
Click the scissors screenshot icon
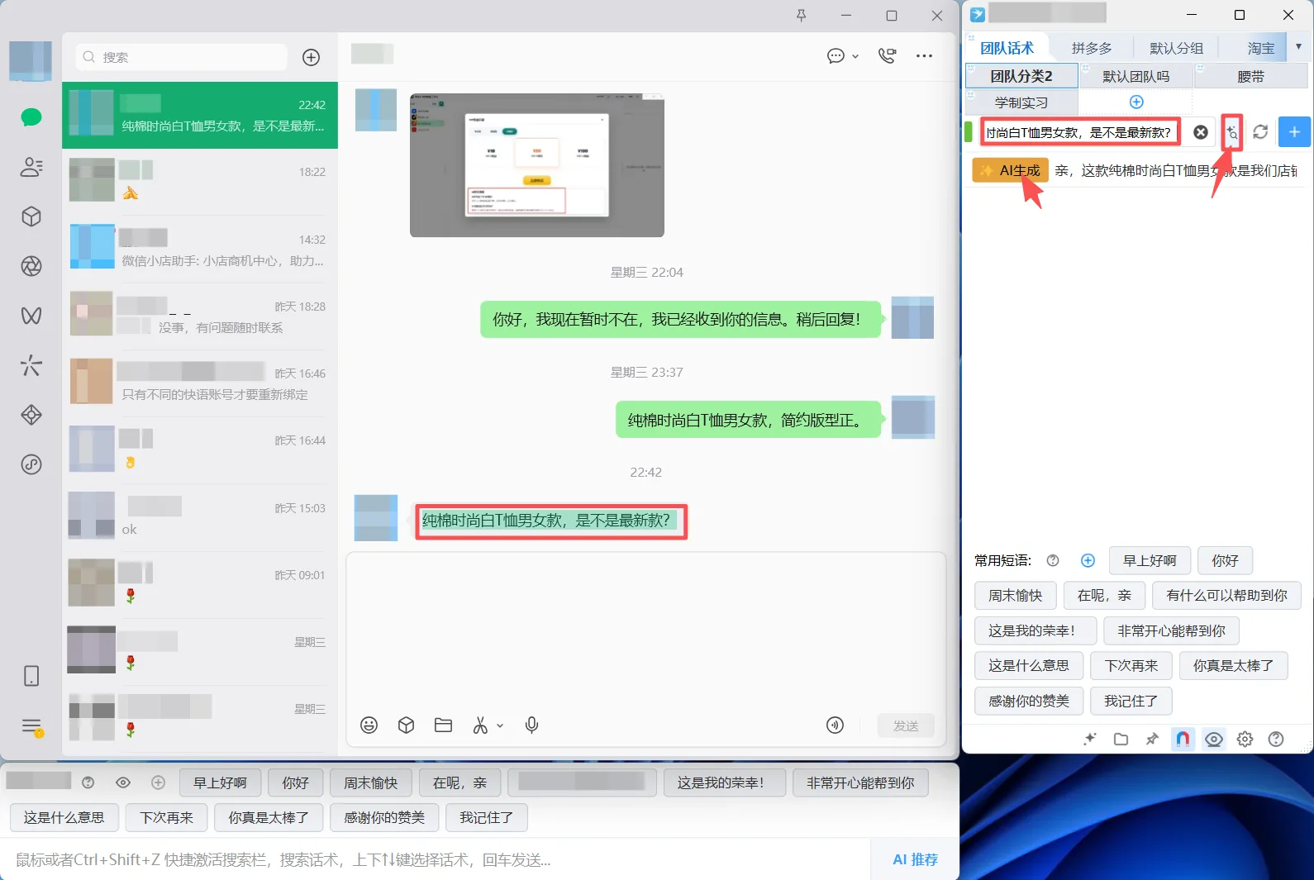[480, 725]
